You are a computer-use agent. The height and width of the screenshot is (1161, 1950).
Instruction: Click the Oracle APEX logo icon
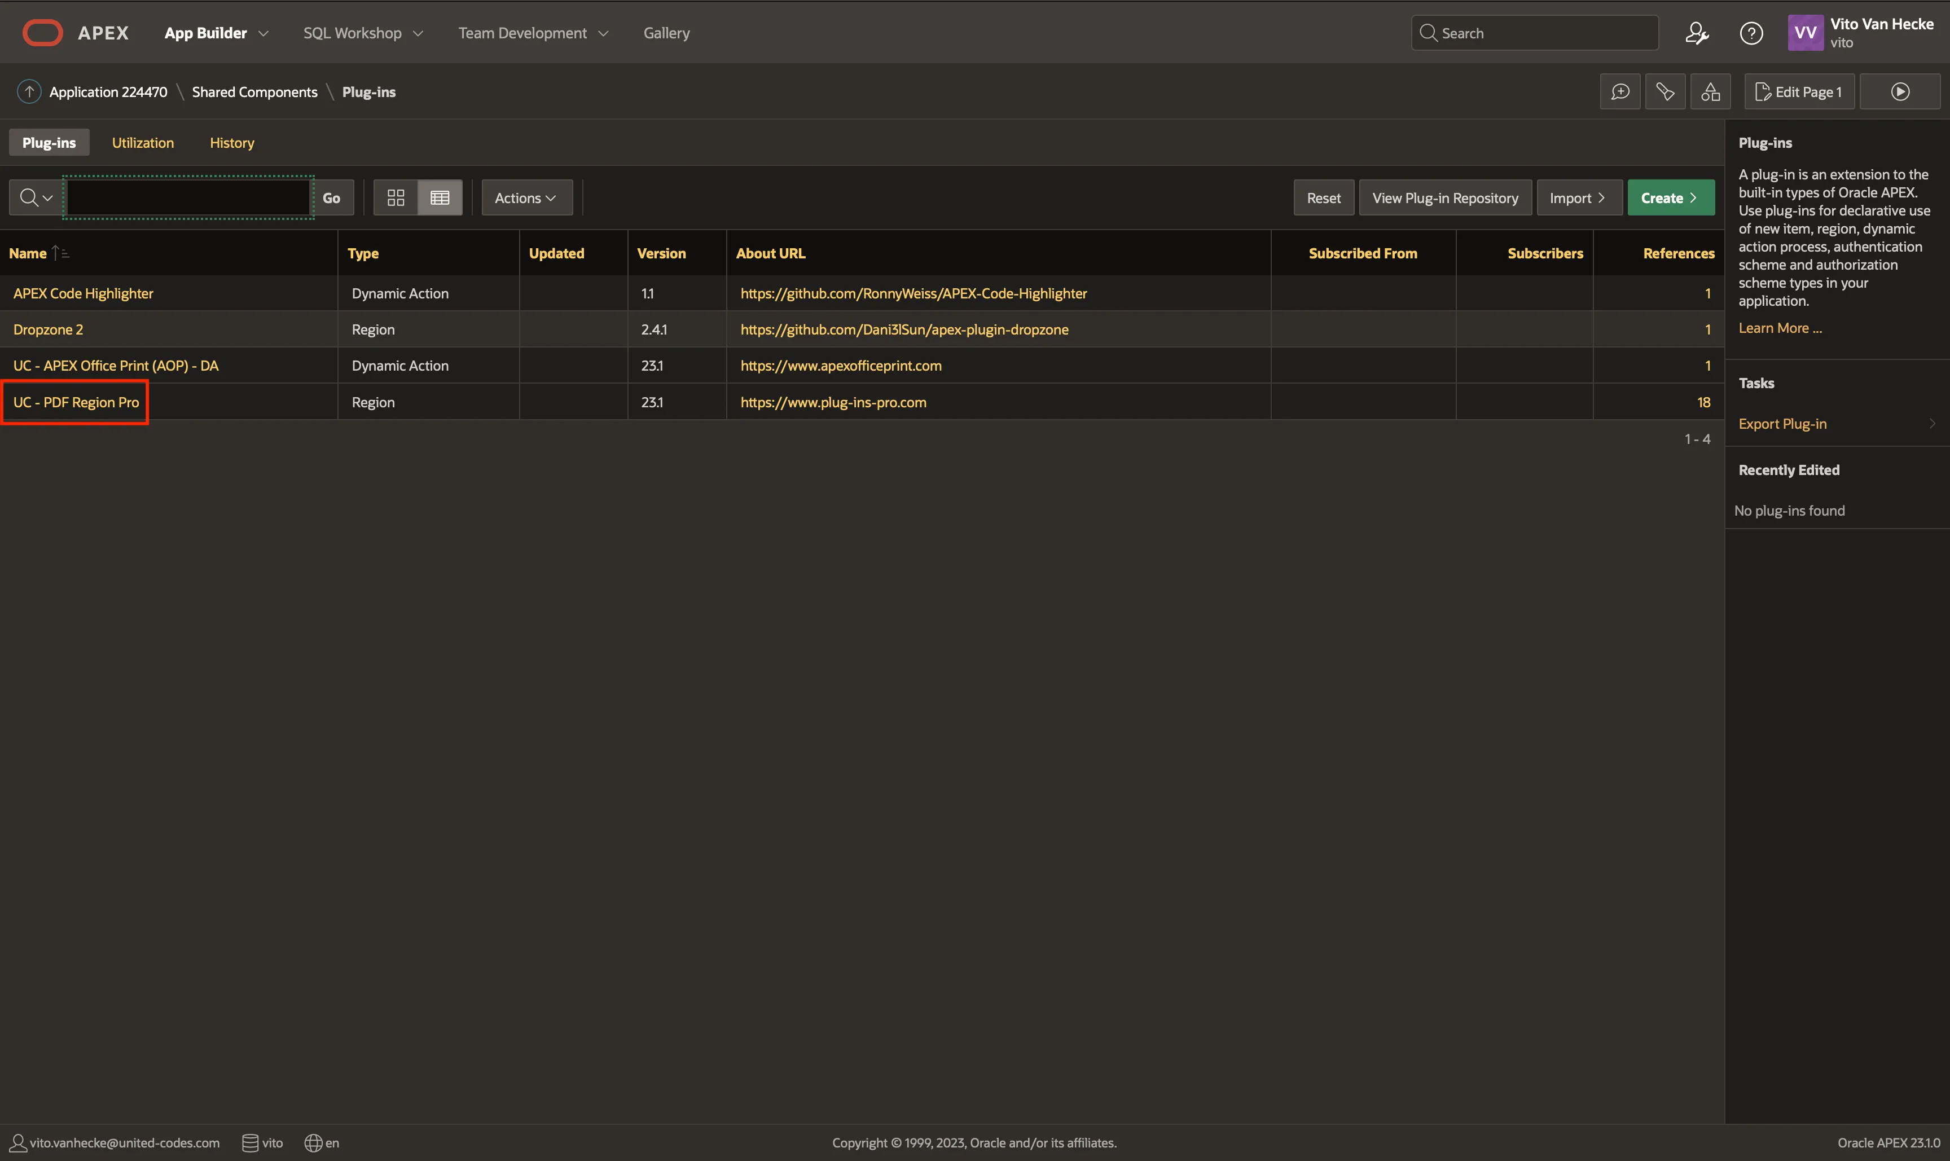coord(42,33)
